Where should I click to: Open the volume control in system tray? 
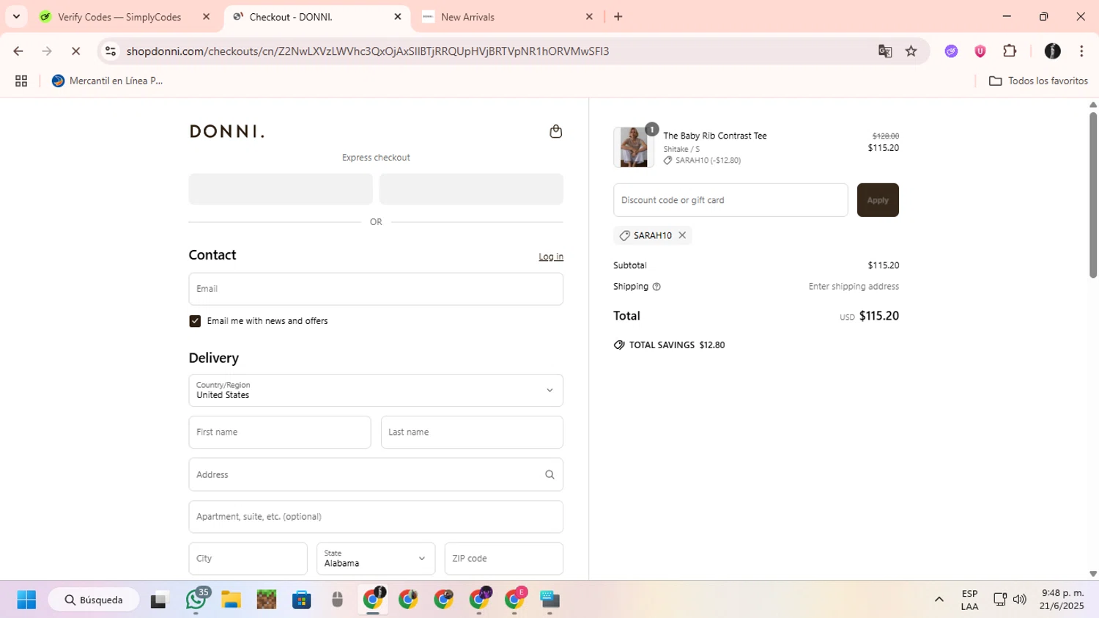coord(1019,600)
